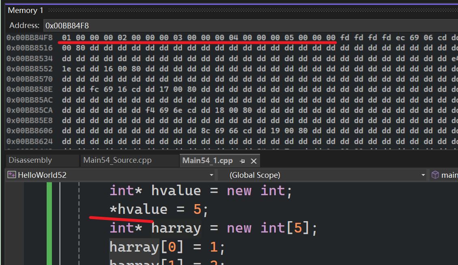The width and height of the screenshot is (458, 265).
Task: Click memory address 0x00BB8516 row label
Action: coord(29,48)
